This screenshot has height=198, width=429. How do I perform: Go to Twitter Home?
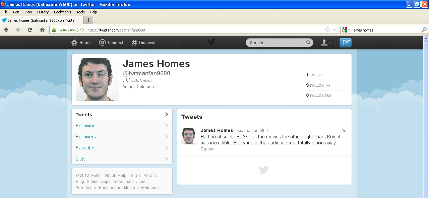(x=81, y=43)
